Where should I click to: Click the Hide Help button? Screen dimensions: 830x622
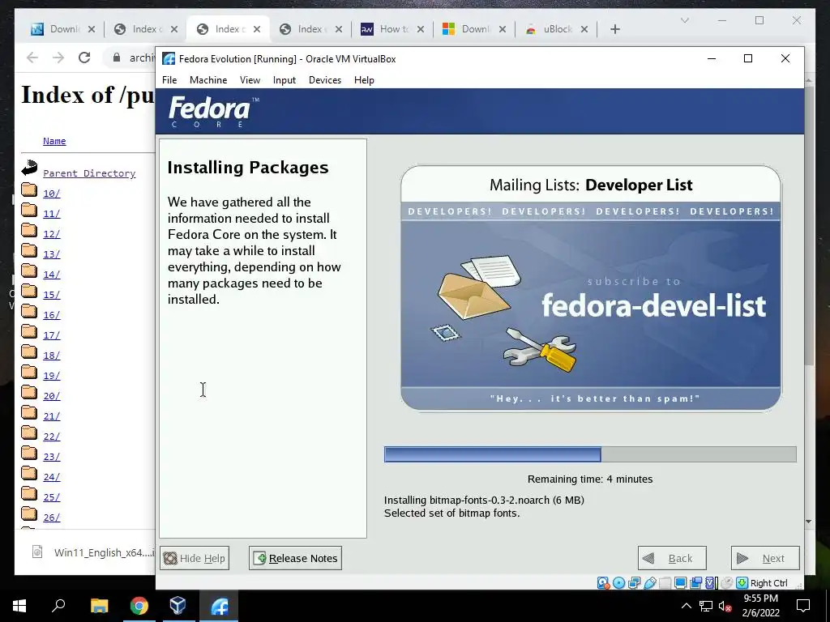pyautogui.click(x=195, y=558)
